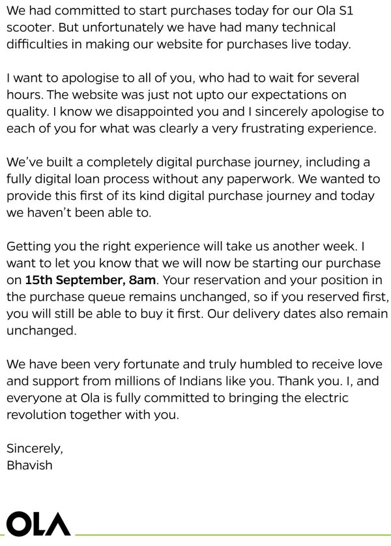391x546 pixels.
Task: Click the OLA logo
Action: pos(37,524)
